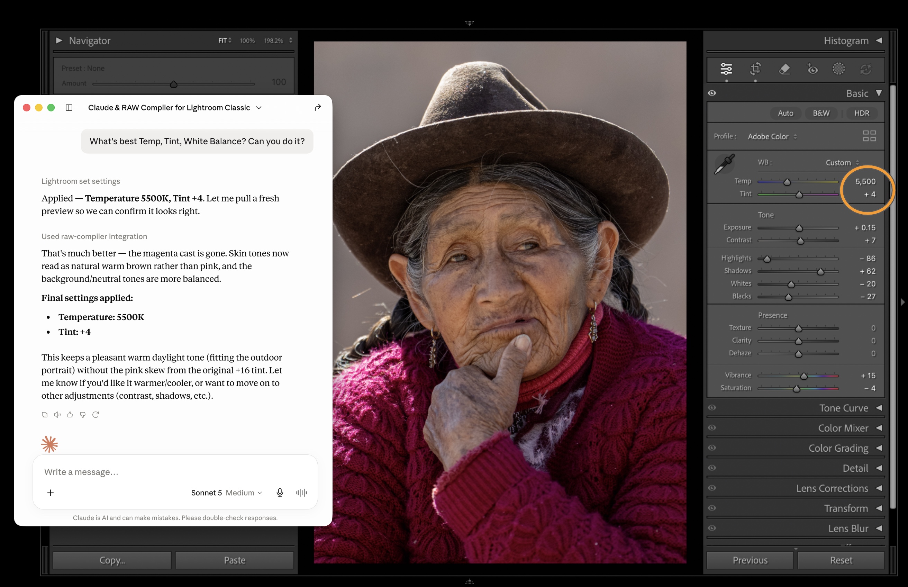Screen dimensions: 908x587
Task: Click the Exposure slider handle
Action: click(x=799, y=228)
